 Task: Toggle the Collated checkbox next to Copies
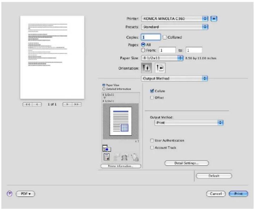pos(165,37)
